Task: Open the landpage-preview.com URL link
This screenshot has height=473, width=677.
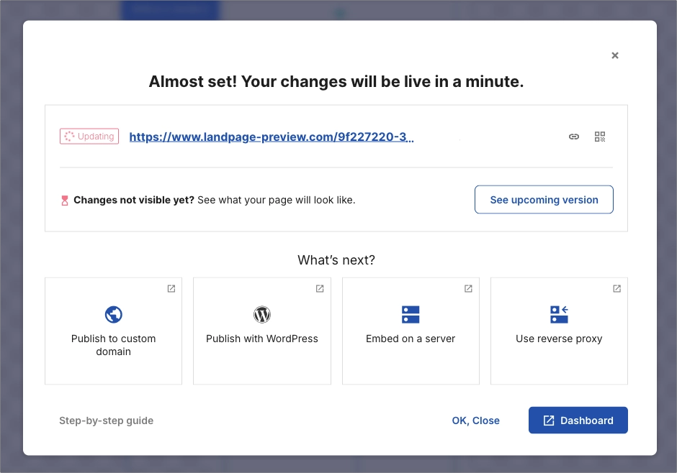Action: 272,137
